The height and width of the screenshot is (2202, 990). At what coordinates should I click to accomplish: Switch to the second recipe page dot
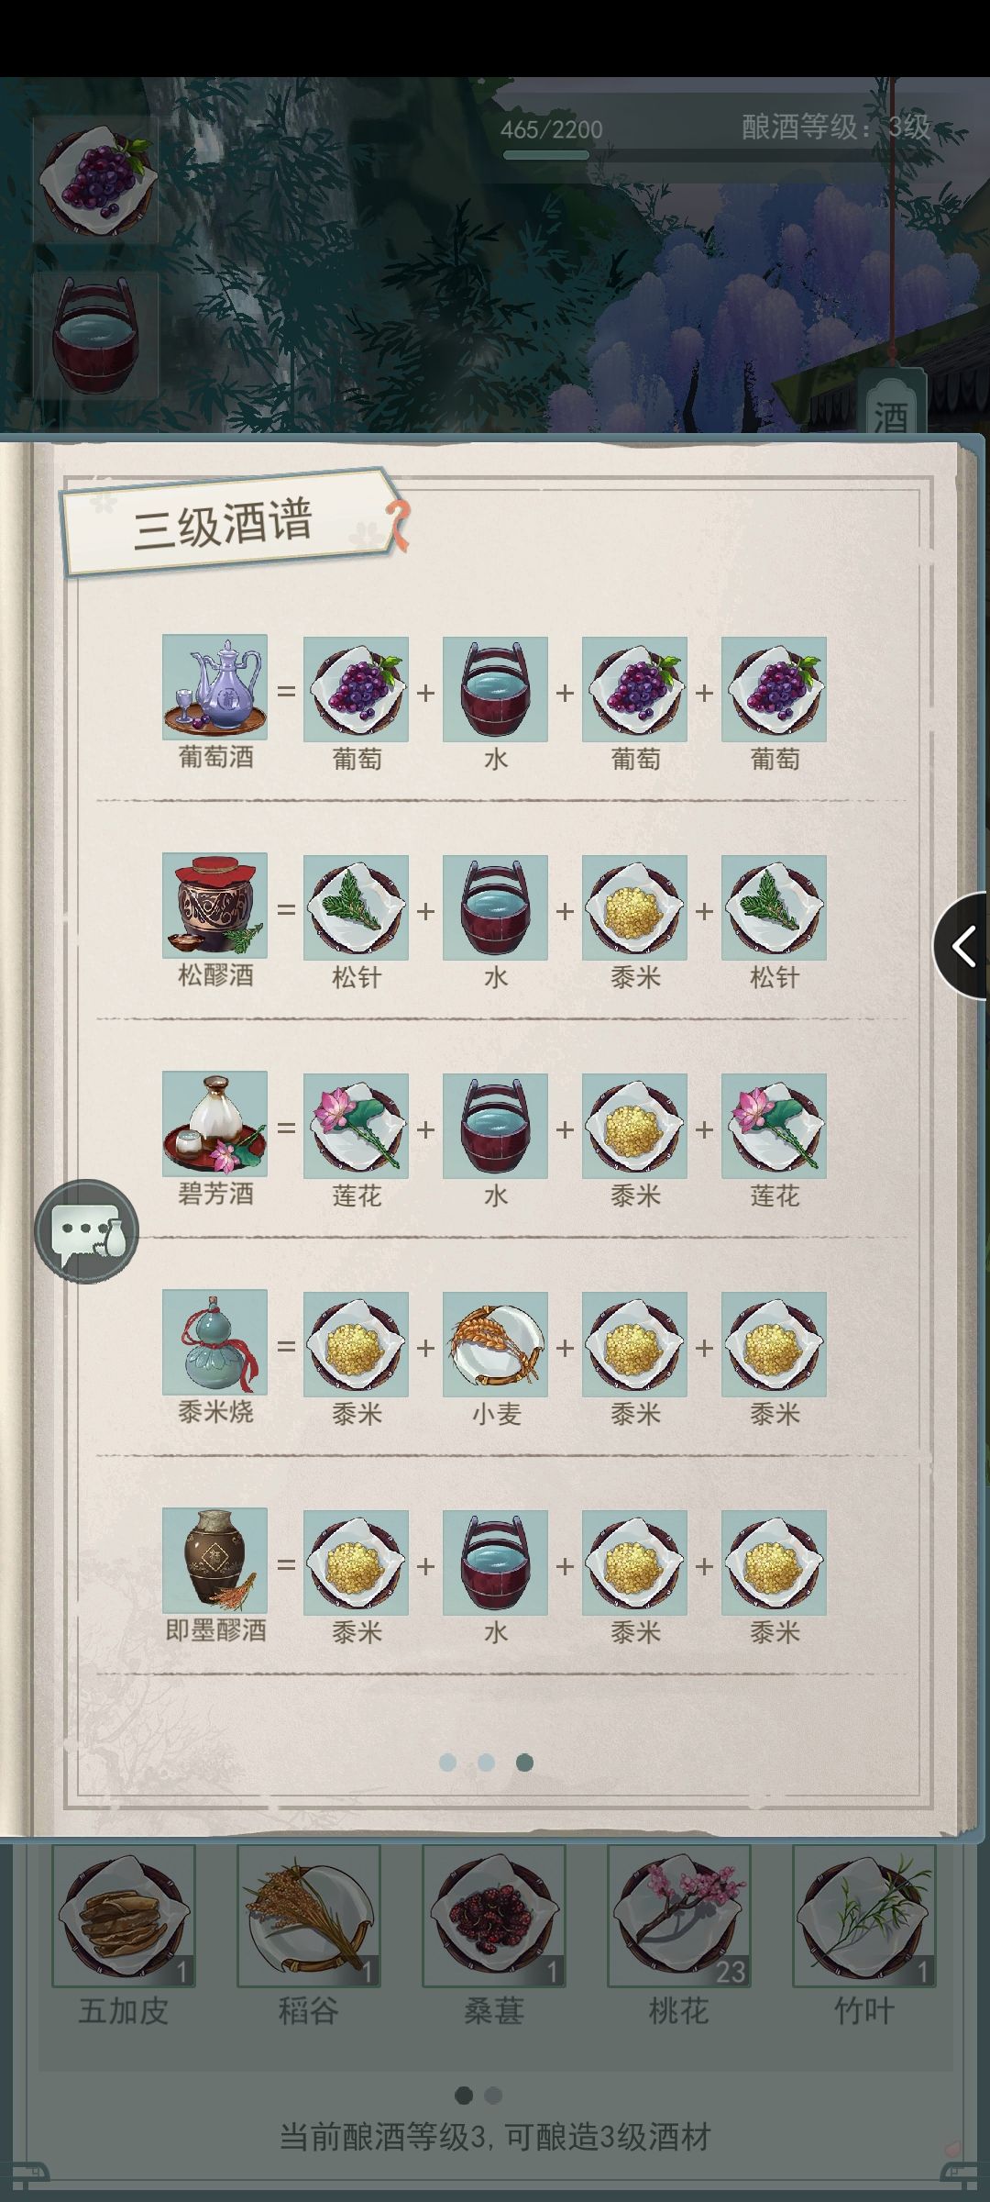pyautogui.click(x=486, y=1763)
